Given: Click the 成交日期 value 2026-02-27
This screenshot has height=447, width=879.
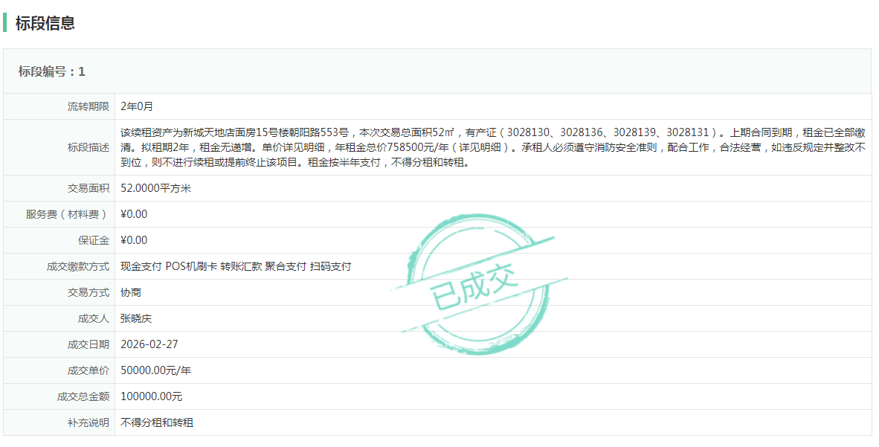Looking at the screenshot, I should [149, 344].
